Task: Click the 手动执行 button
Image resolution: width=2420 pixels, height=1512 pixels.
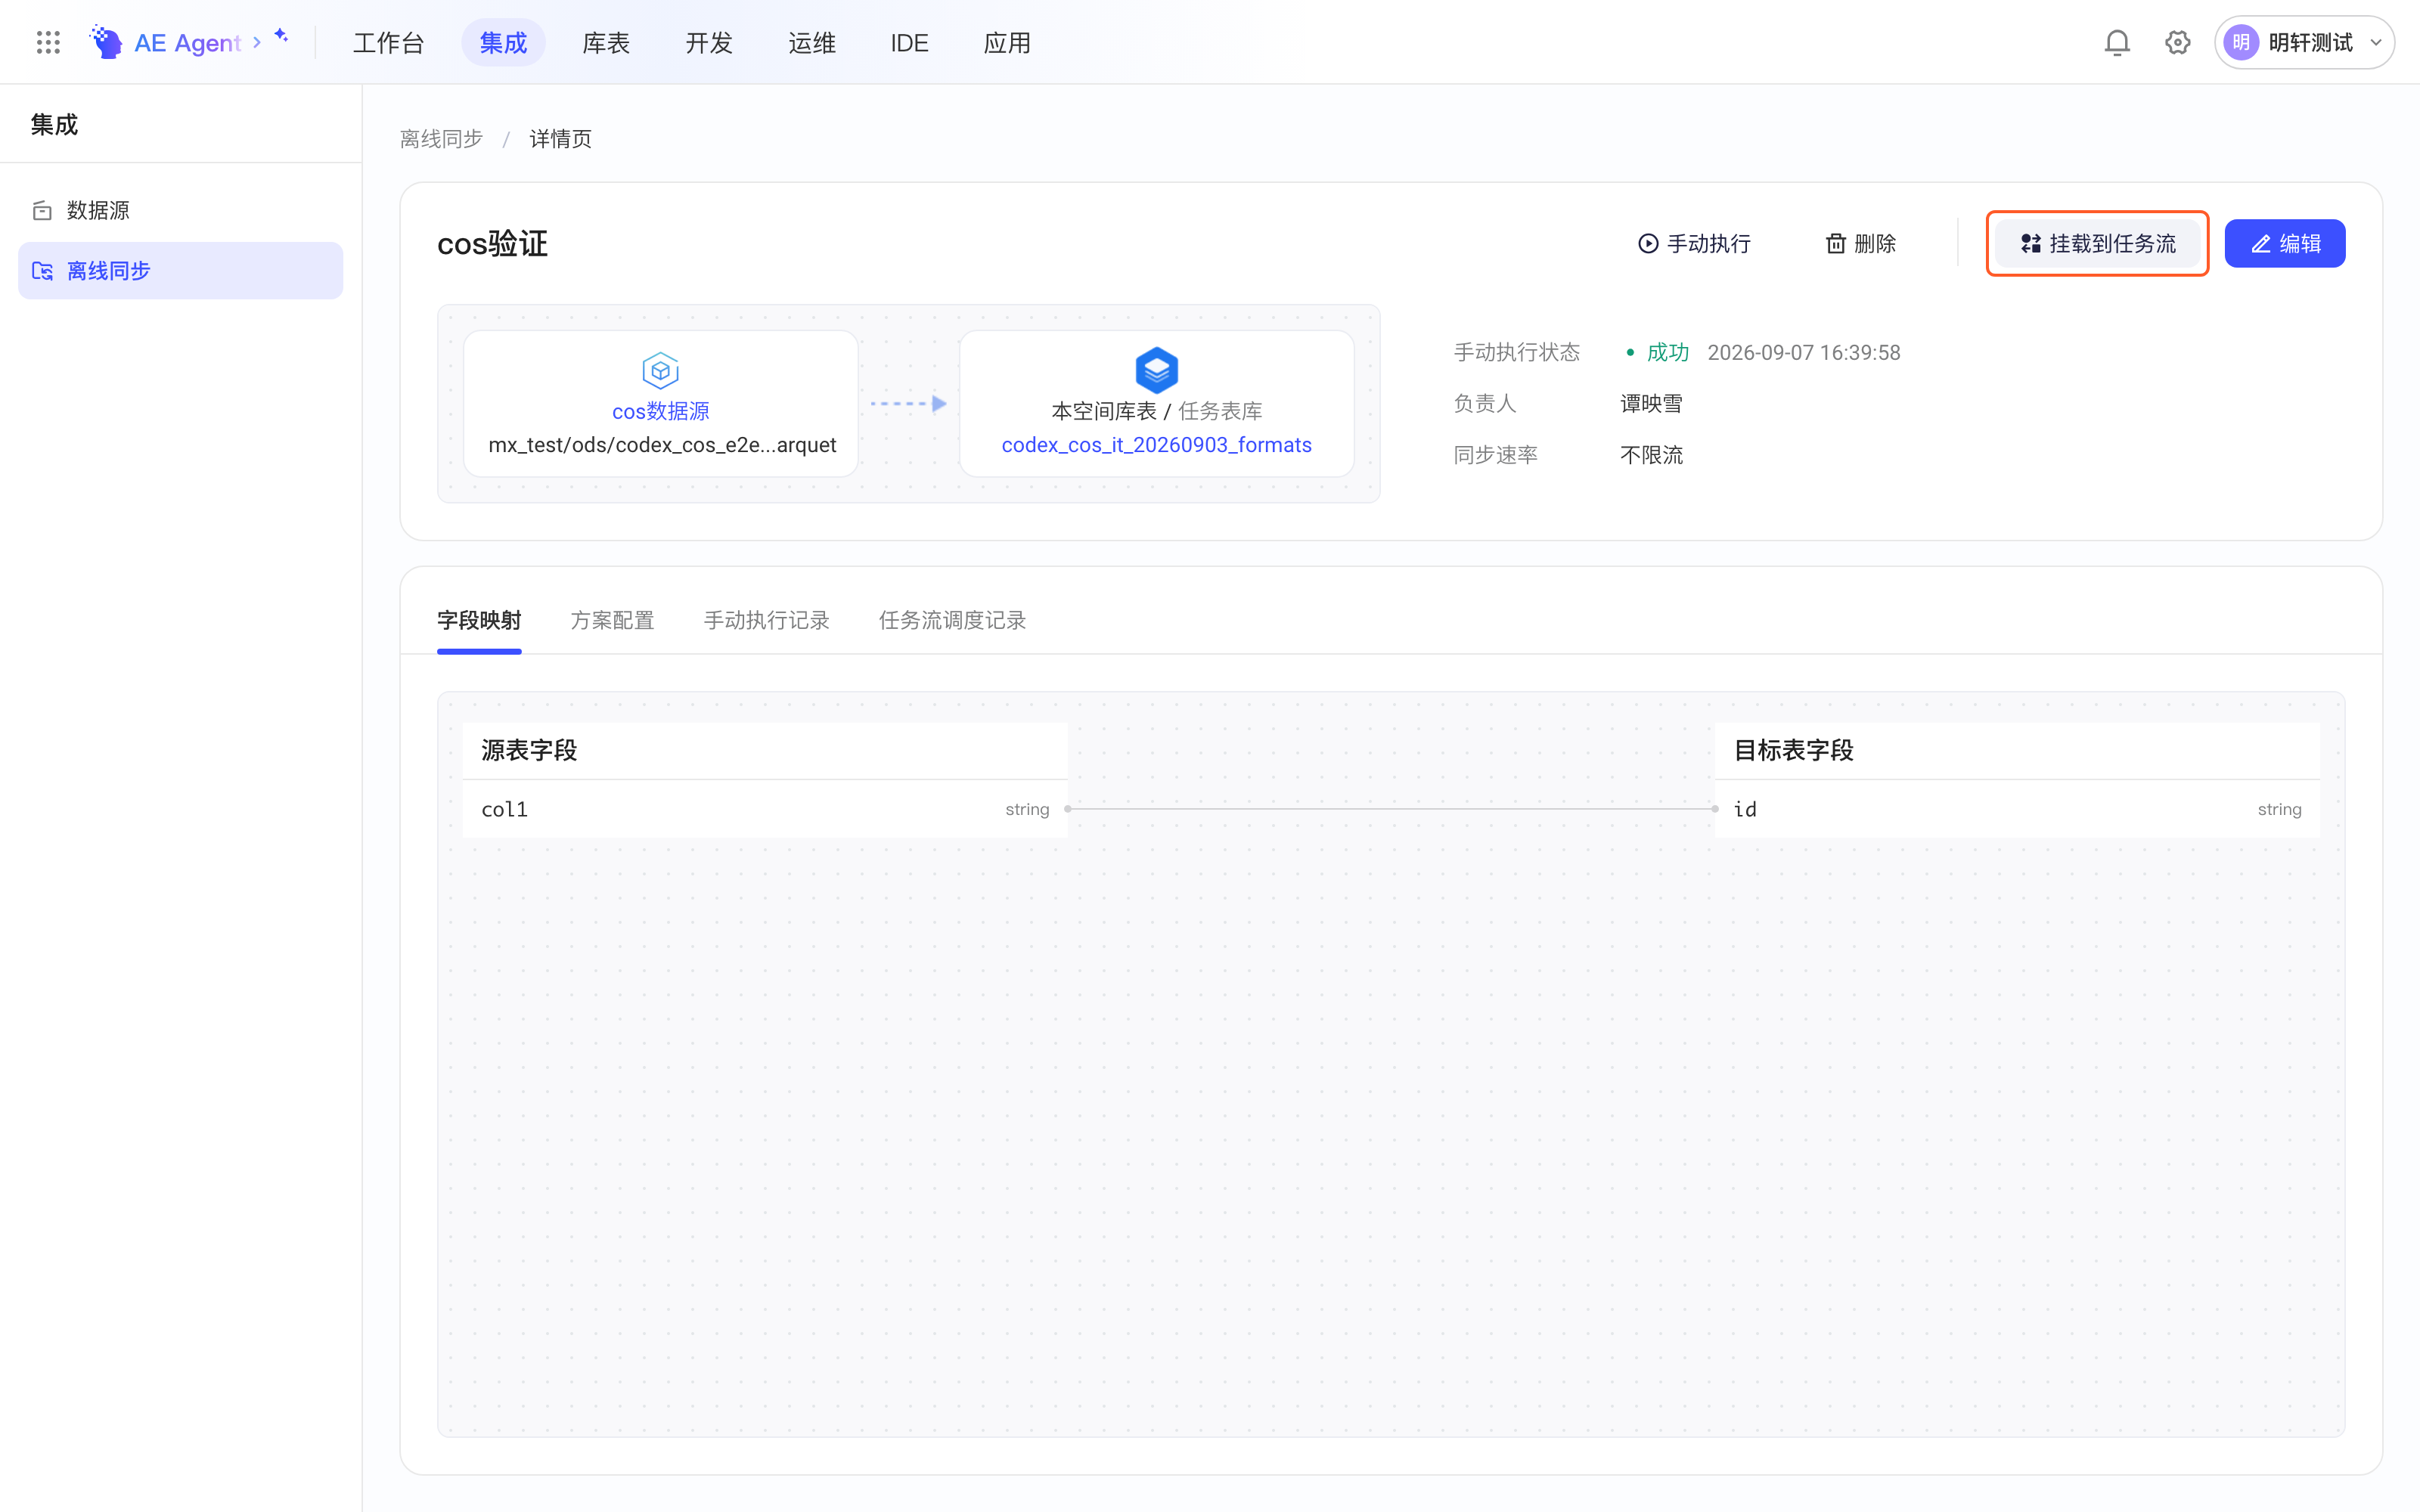Action: click(x=1694, y=243)
